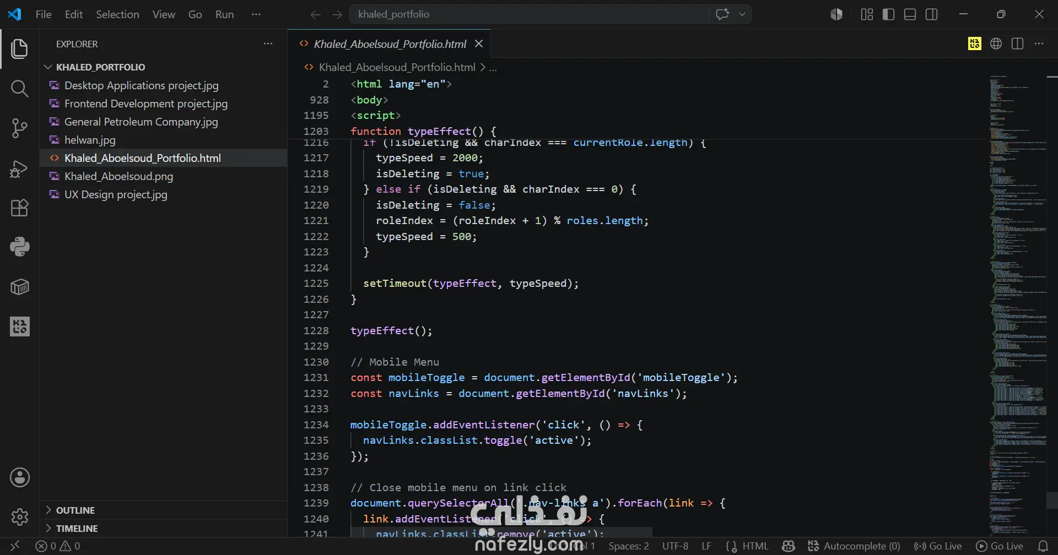Viewport: 1058px width, 555px height.
Task: Expand the breadcrumb ellipsis after file name
Action: (493, 68)
